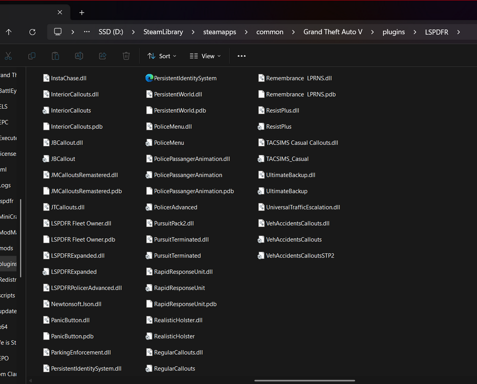The width and height of the screenshot is (477, 384).
Task: Select the LSPDFRExpanded settings file
Action: point(73,272)
